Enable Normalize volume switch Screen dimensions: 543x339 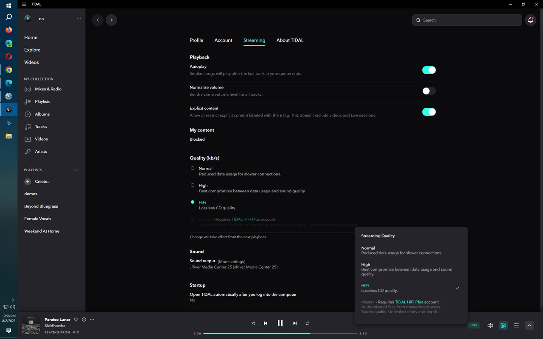[429, 91]
